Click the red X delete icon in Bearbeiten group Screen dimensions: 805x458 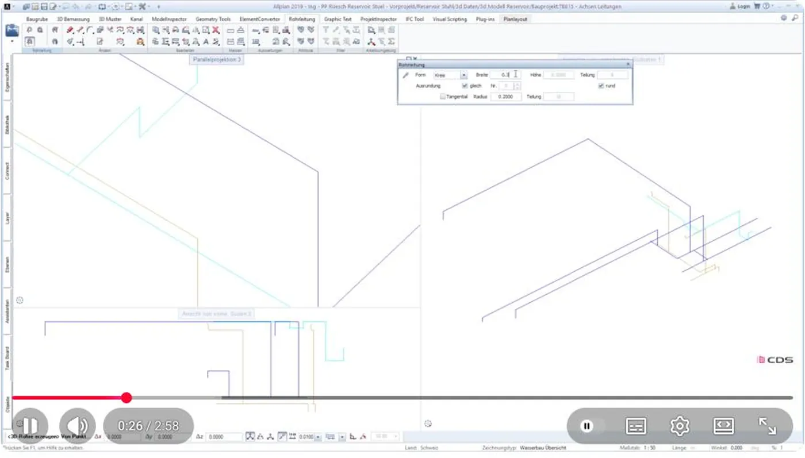pos(216,30)
